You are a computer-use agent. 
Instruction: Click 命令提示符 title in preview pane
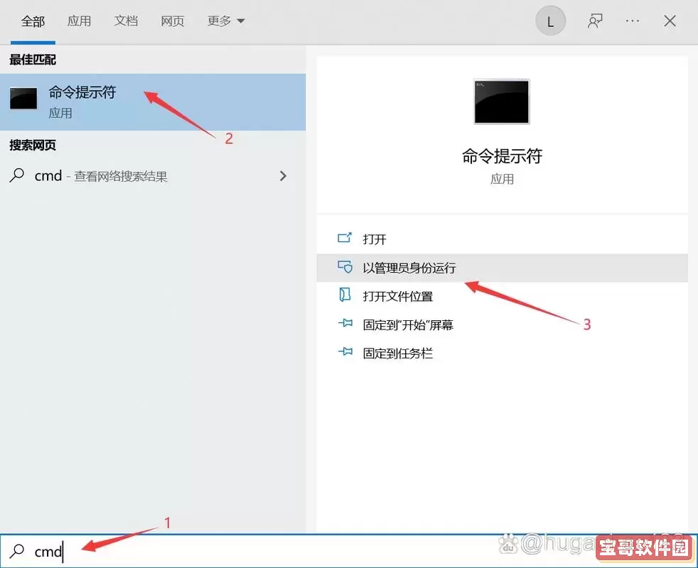pyautogui.click(x=502, y=156)
